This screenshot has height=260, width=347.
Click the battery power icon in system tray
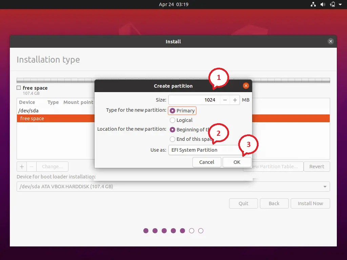tap(332, 4)
